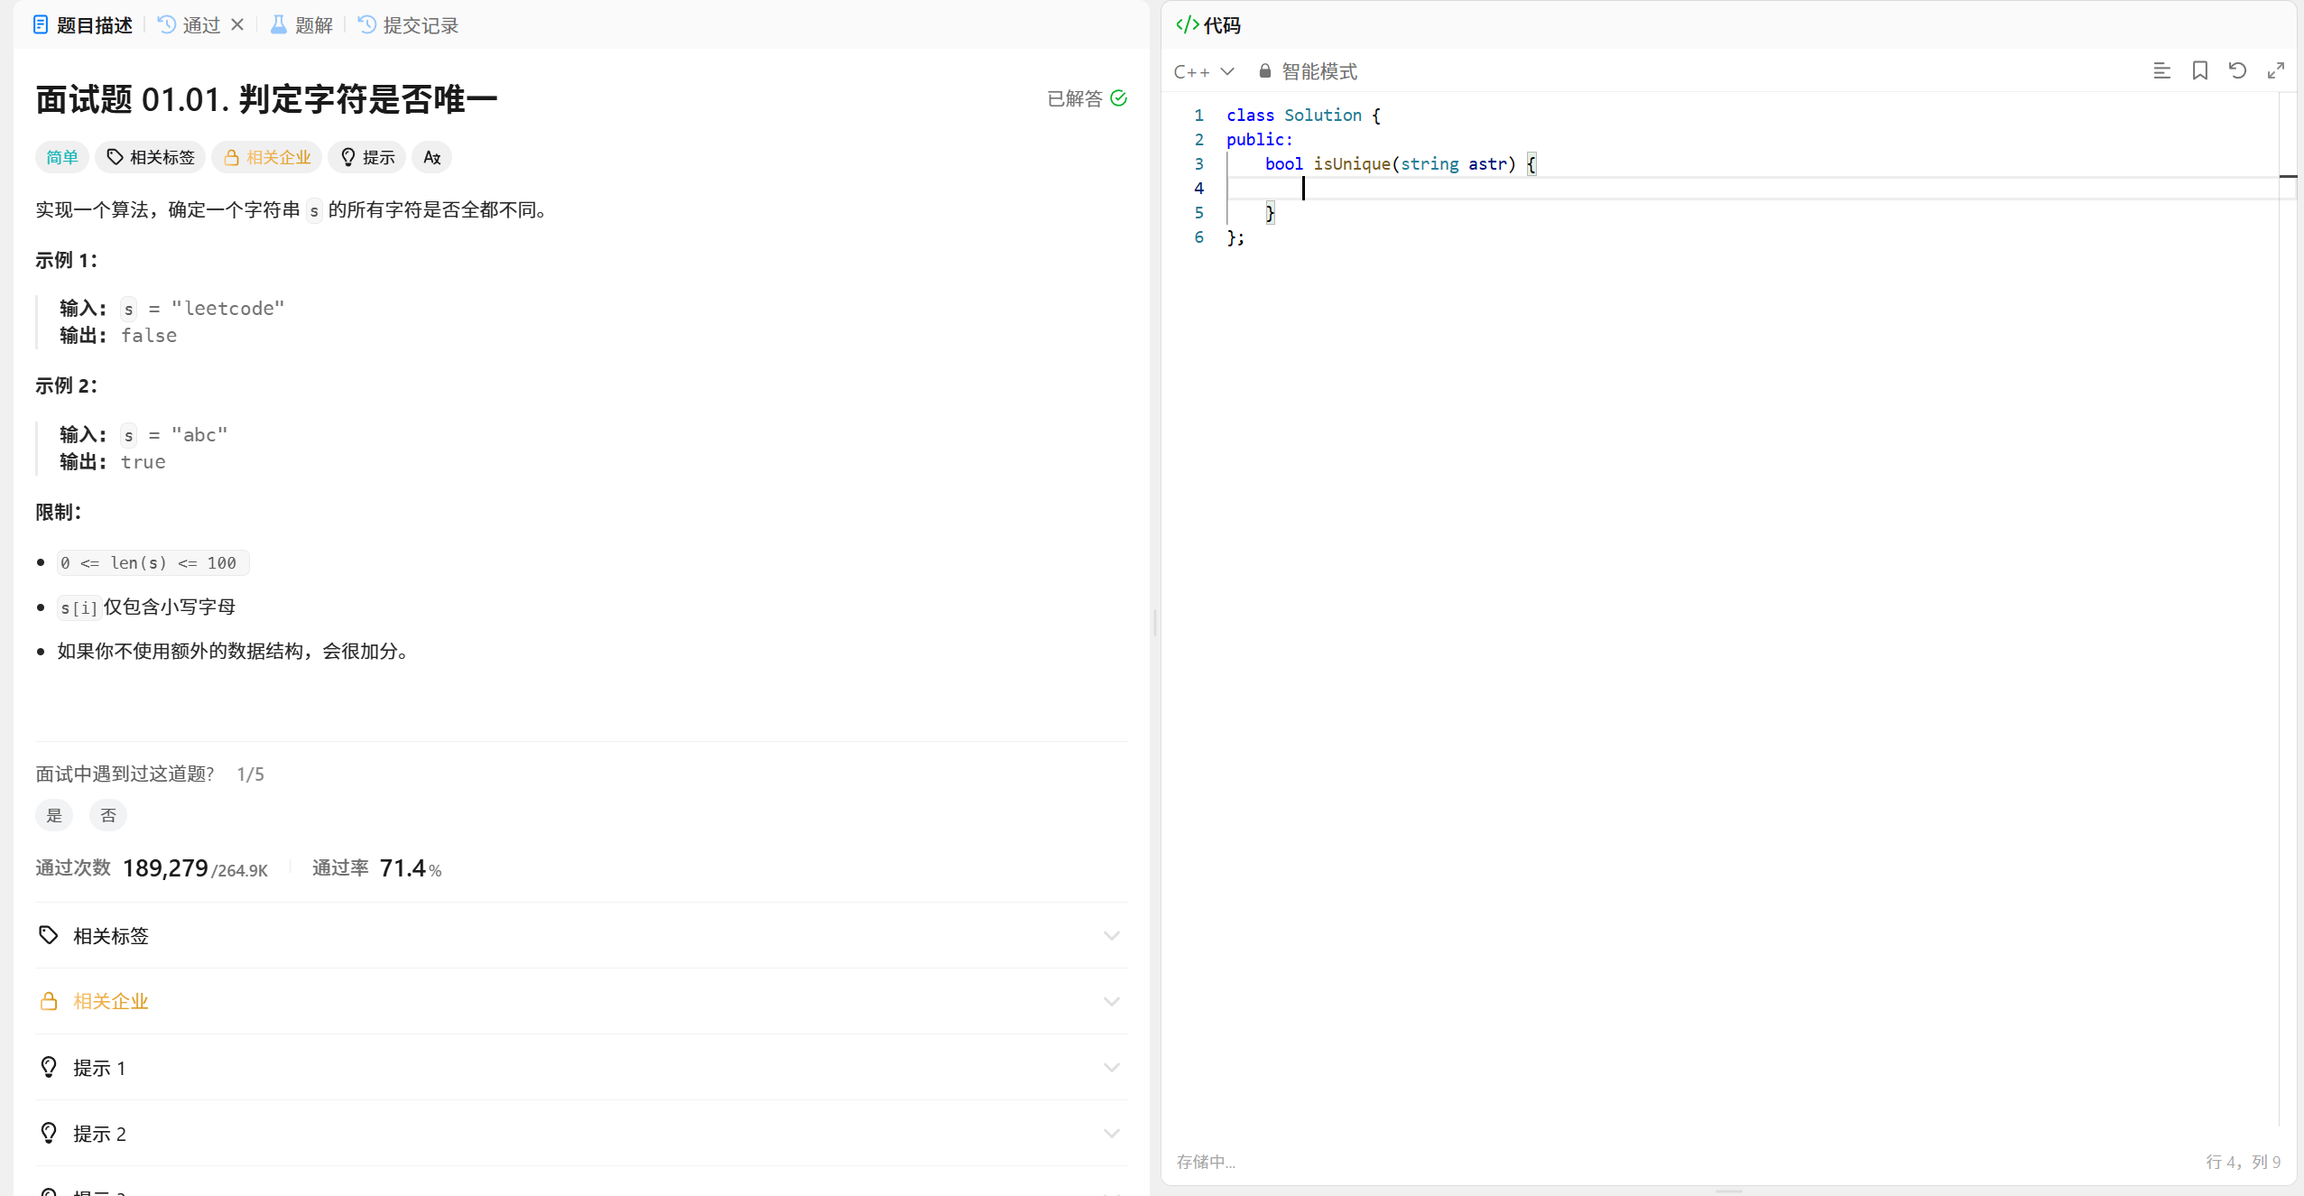The height and width of the screenshot is (1196, 2304).
Task: Open the C++ language dropdown
Action: click(1203, 71)
